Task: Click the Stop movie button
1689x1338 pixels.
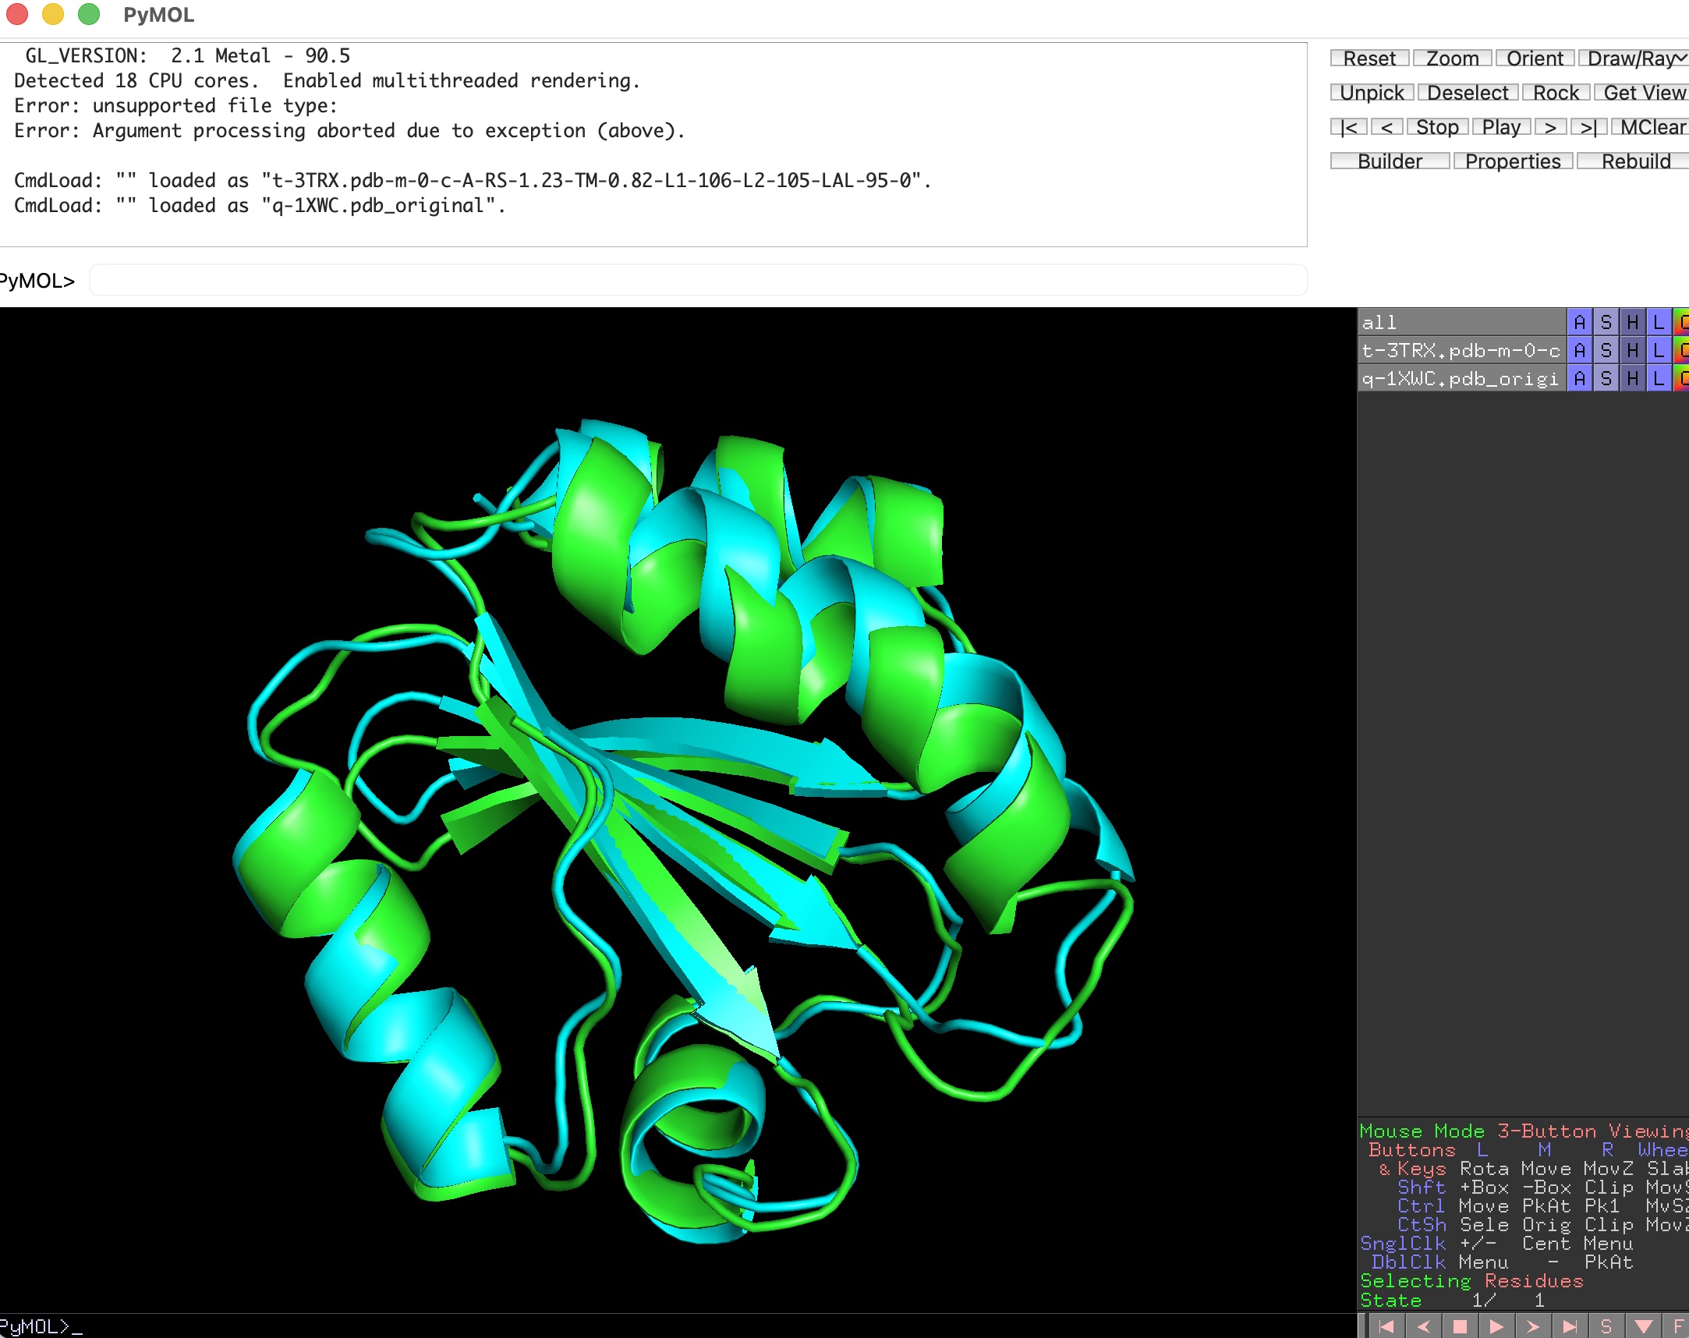Action: pyautogui.click(x=1437, y=128)
